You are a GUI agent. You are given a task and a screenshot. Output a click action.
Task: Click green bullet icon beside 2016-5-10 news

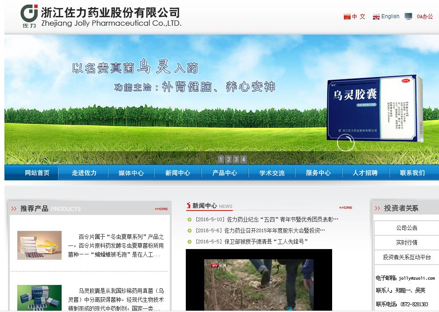tap(189, 220)
